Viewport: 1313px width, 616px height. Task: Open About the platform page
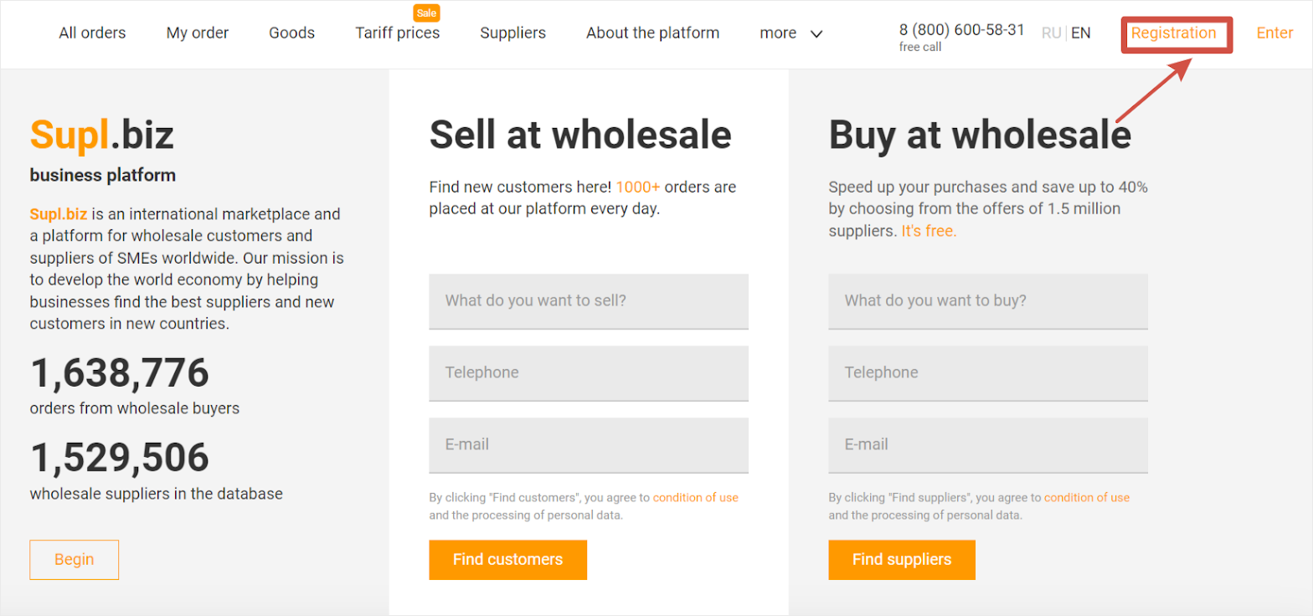click(x=652, y=33)
